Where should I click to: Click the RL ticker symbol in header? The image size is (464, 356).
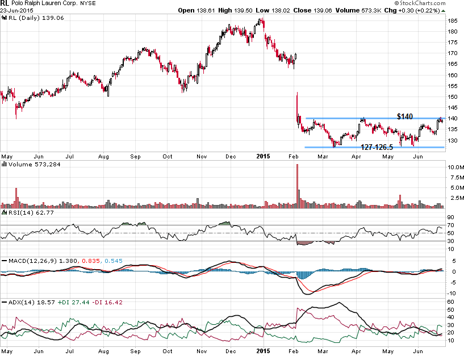pos(5,3)
